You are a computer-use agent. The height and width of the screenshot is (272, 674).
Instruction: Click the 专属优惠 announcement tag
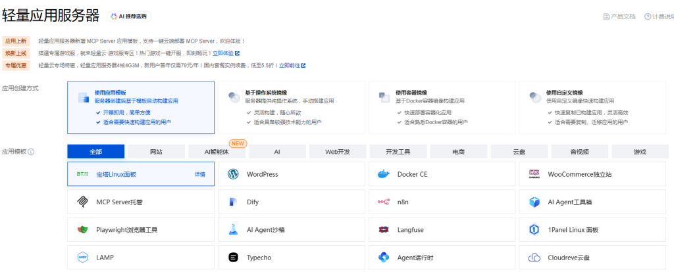coord(16,66)
